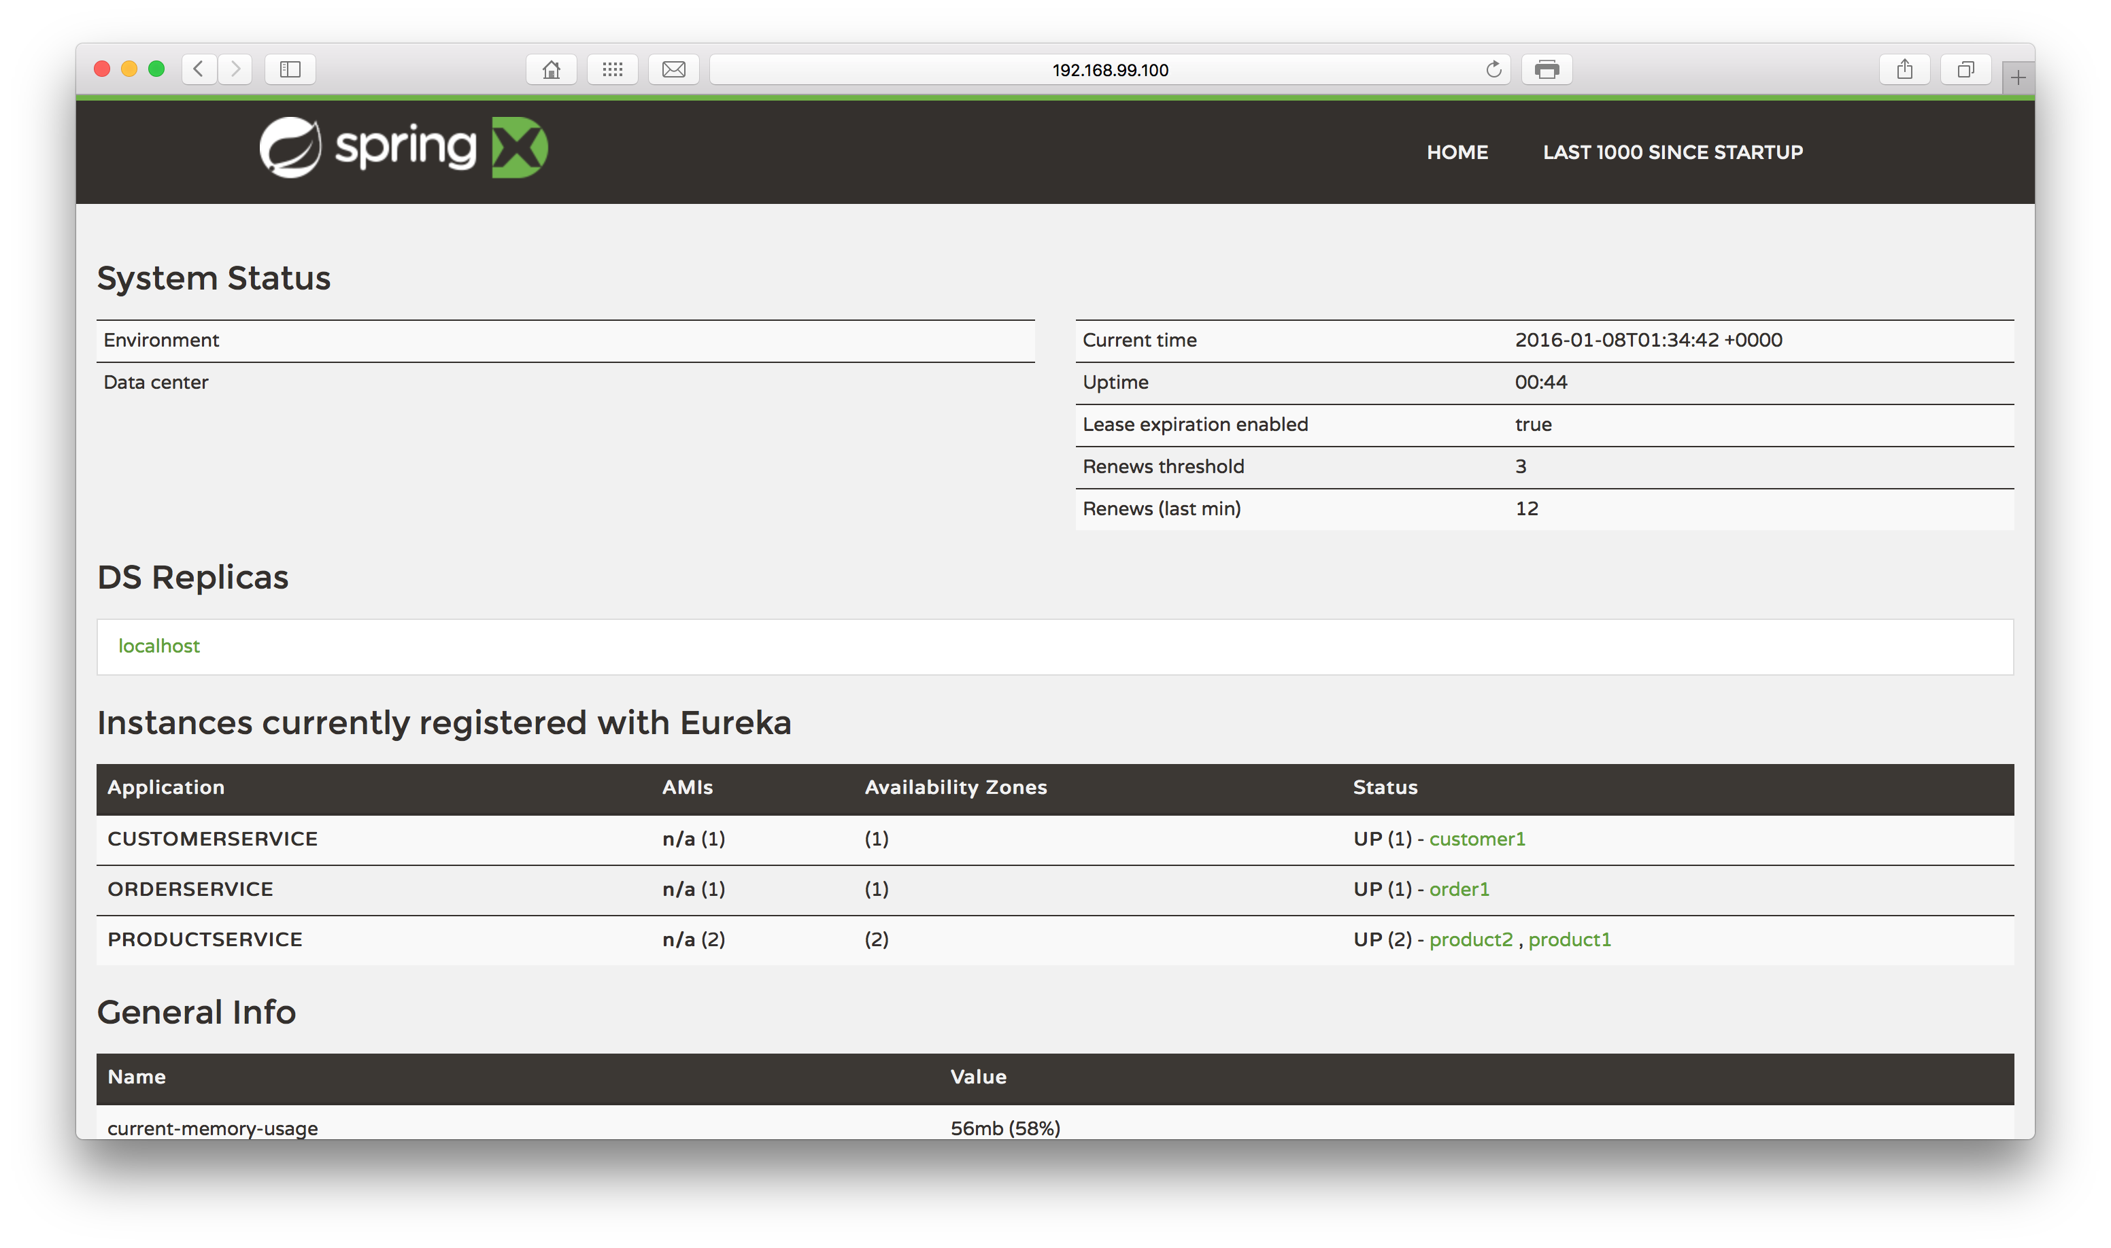2111x1248 pixels.
Task: Click the Spring logo
Action: click(404, 148)
